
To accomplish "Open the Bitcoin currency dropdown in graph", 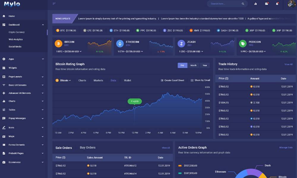I will point(63,80).
